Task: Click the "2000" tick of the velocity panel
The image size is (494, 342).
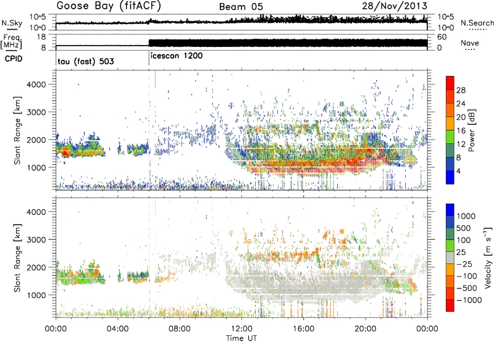Action: (x=36, y=267)
